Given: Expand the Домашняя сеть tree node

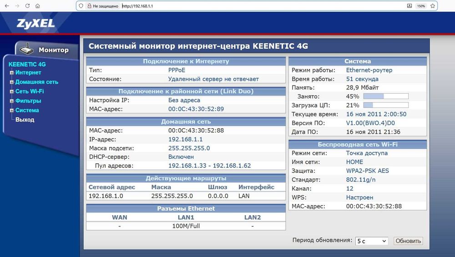Looking at the screenshot, I should [x=12, y=82].
